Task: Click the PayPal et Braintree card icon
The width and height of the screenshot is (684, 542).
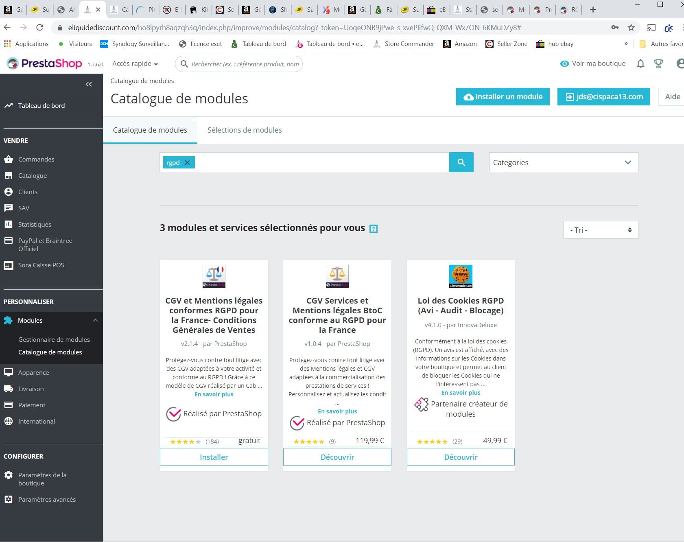Action: pyautogui.click(x=8, y=240)
